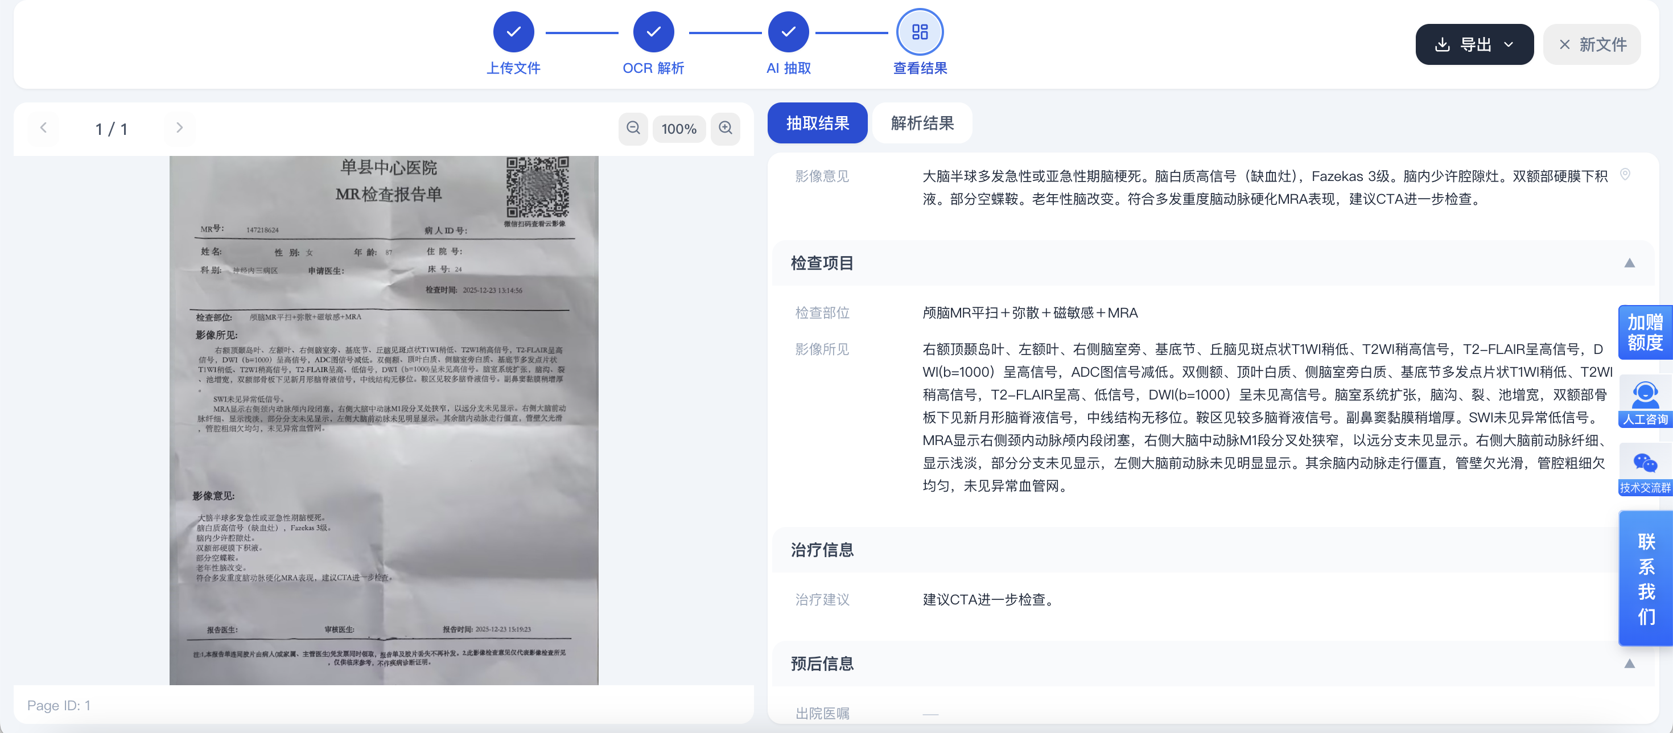Click the 检查部位 field label
The height and width of the screenshot is (733, 1673).
pos(822,313)
